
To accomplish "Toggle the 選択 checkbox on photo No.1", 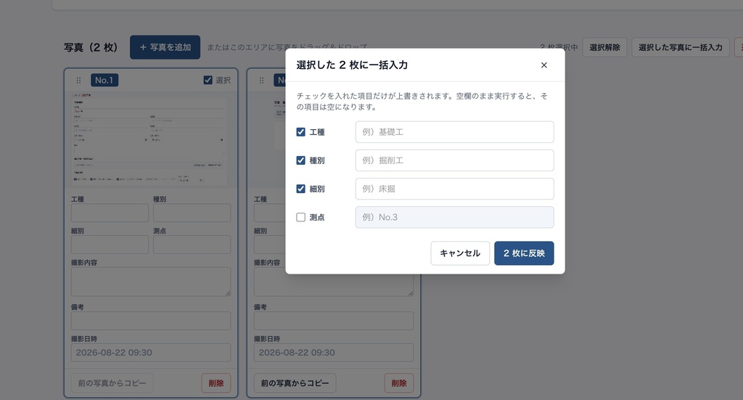I will tap(208, 80).
